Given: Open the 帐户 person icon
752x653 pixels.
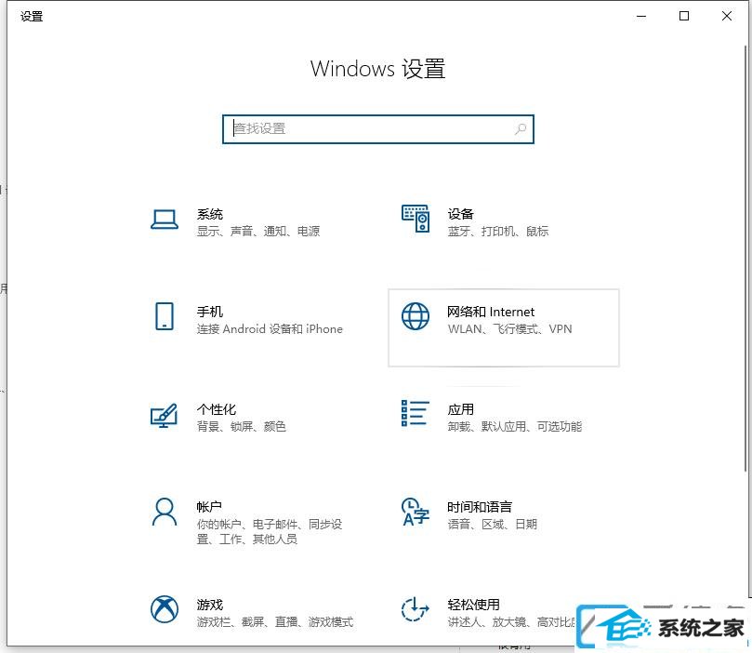Looking at the screenshot, I should pos(165,512).
